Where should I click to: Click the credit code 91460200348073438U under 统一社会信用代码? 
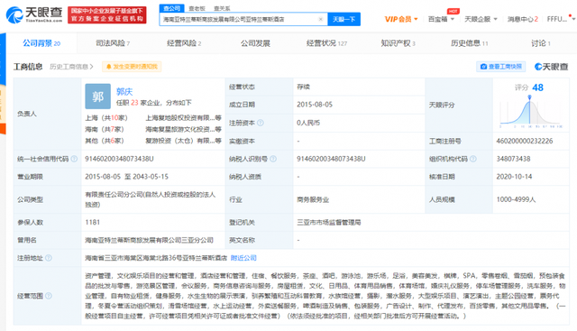pyautogui.click(x=119, y=159)
